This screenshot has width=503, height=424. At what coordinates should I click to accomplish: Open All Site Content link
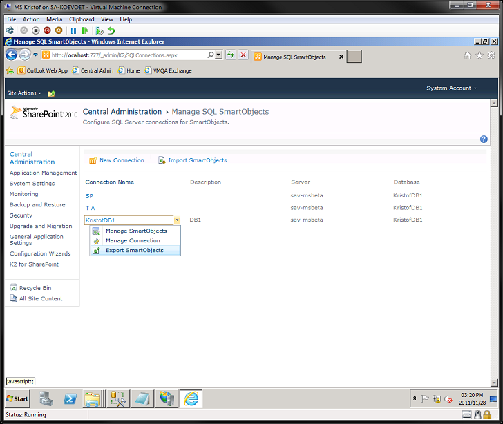click(36, 298)
